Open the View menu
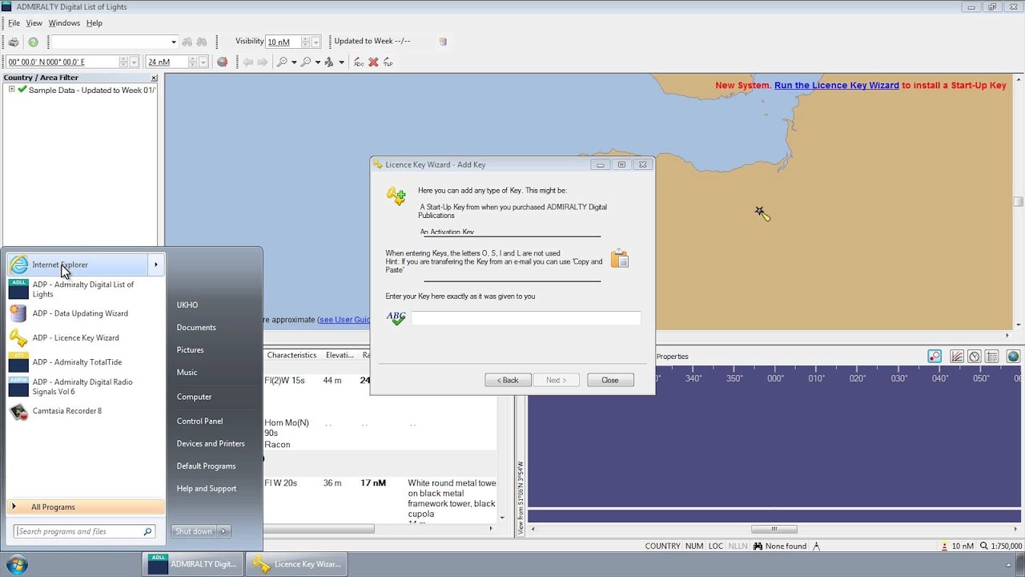 point(34,23)
